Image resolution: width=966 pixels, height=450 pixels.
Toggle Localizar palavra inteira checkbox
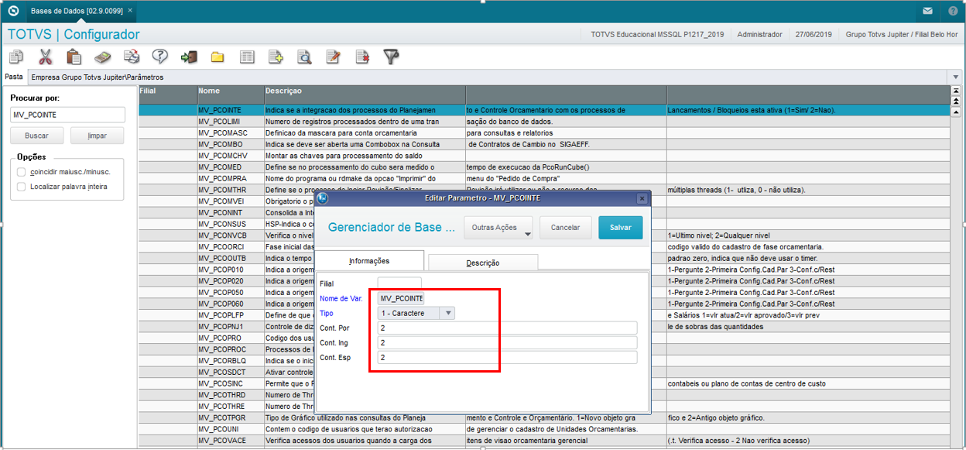pyautogui.click(x=22, y=187)
